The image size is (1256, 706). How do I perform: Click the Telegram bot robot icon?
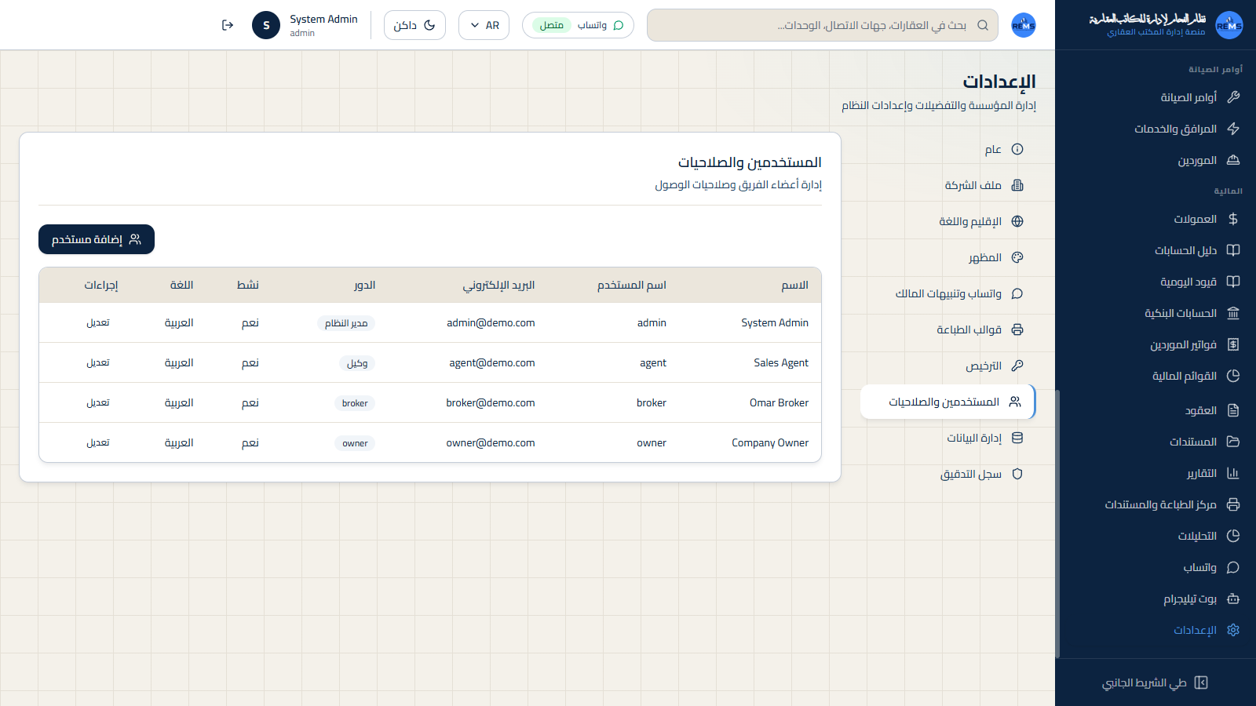click(1233, 599)
